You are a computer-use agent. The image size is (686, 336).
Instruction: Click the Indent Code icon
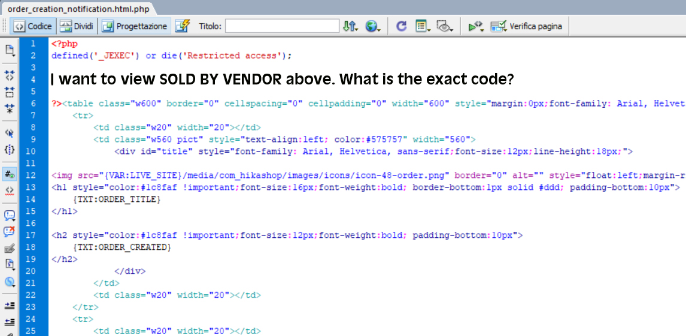[x=9, y=305]
